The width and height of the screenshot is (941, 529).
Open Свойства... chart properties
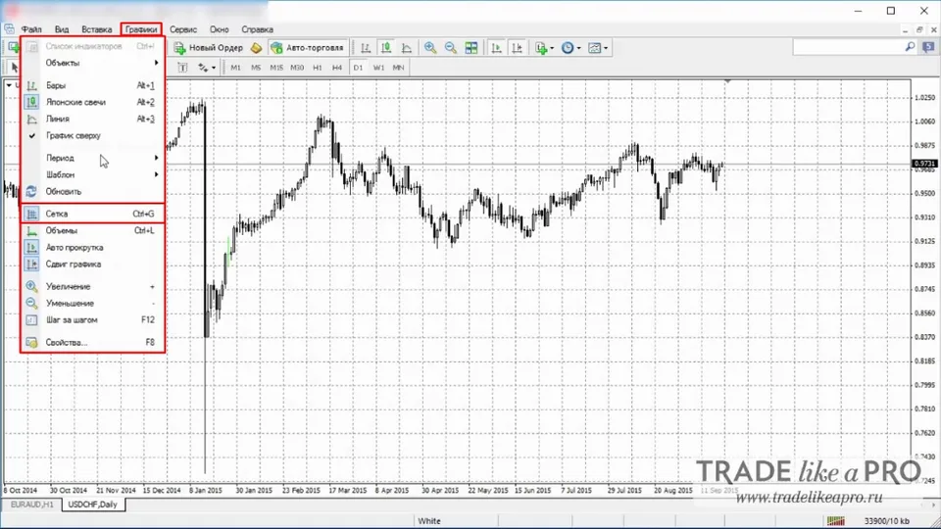(92, 343)
